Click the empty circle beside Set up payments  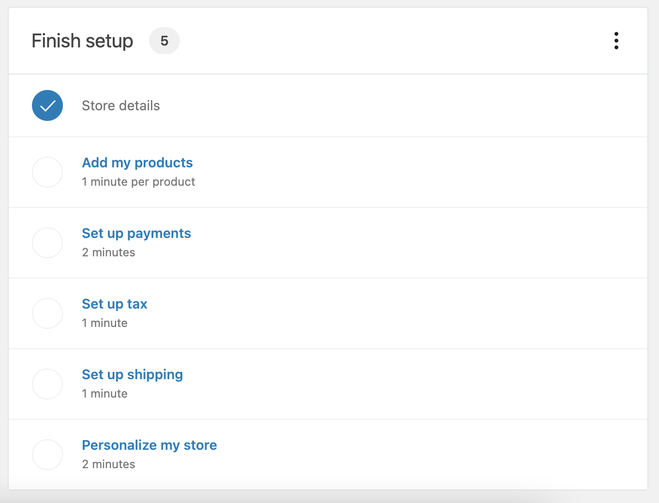47,243
